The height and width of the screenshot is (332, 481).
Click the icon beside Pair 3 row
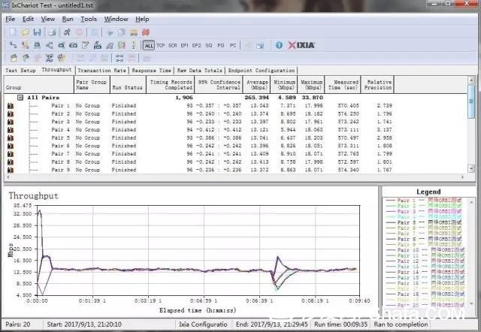coord(11,122)
